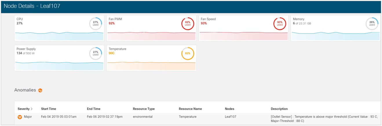
Task: Click the Memory 26% used gauge
Action: click(x=372, y=24)
